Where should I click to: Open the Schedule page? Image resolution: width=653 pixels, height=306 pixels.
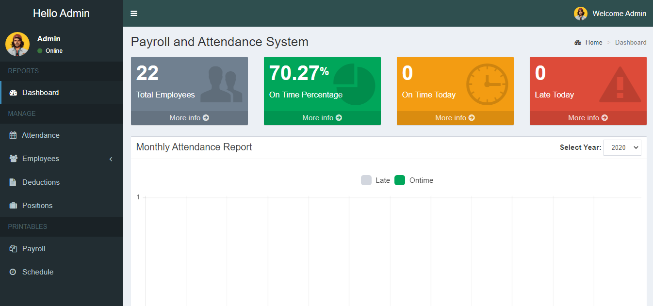(37, 272)
